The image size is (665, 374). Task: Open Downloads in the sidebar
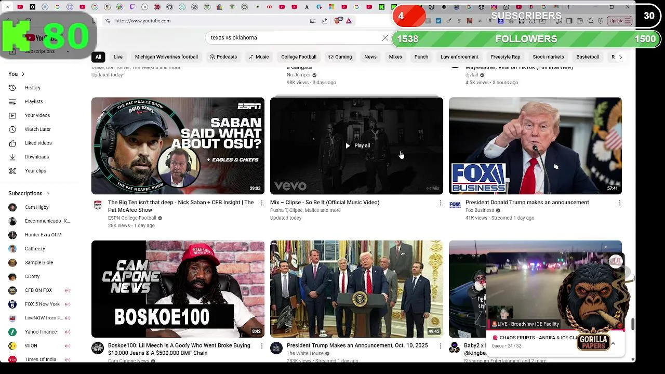pos(37,157)
